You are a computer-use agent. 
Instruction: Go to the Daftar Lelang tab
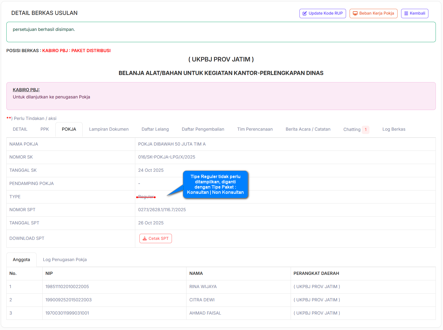[155, 129]
